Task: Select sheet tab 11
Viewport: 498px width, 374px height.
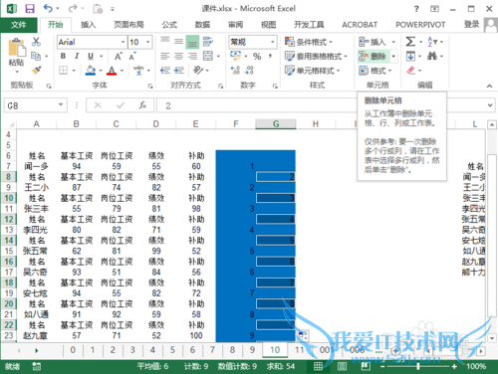Action: 299,350
